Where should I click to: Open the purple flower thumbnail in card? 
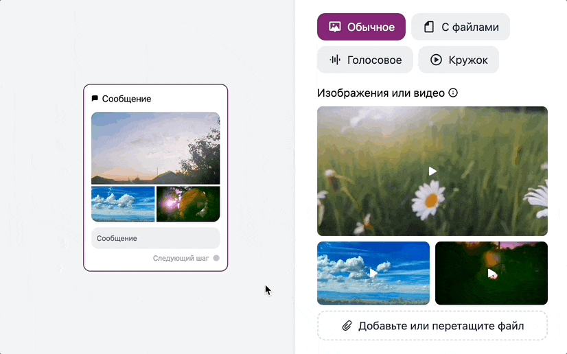(188, 204)
